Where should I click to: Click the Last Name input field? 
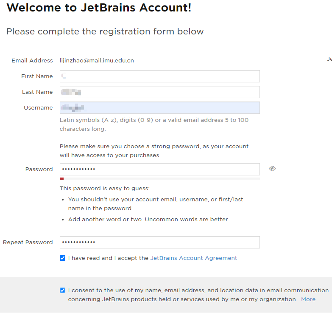tap(160, 92)
